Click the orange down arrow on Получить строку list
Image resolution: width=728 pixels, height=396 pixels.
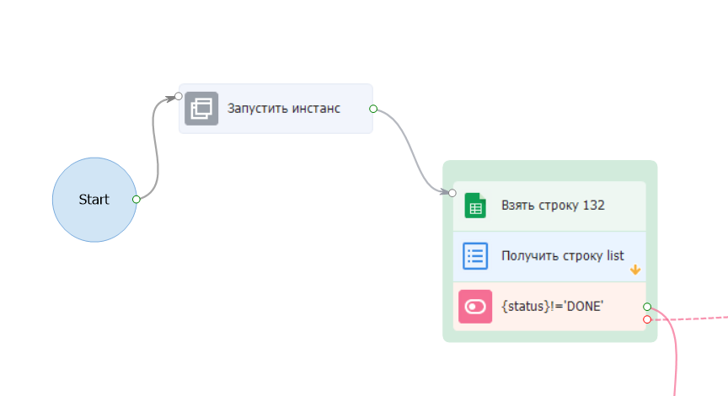635,270
